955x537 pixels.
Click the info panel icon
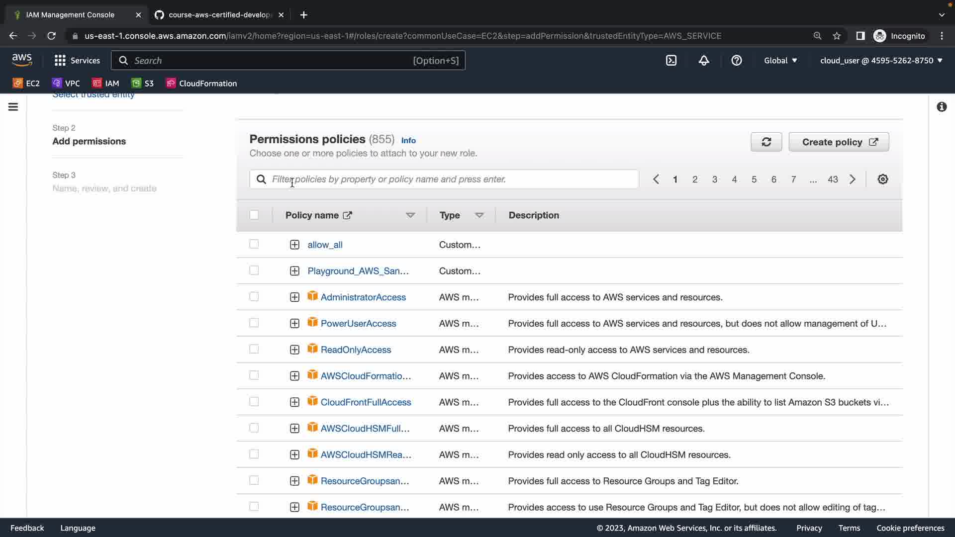click(x=942, y=107)
